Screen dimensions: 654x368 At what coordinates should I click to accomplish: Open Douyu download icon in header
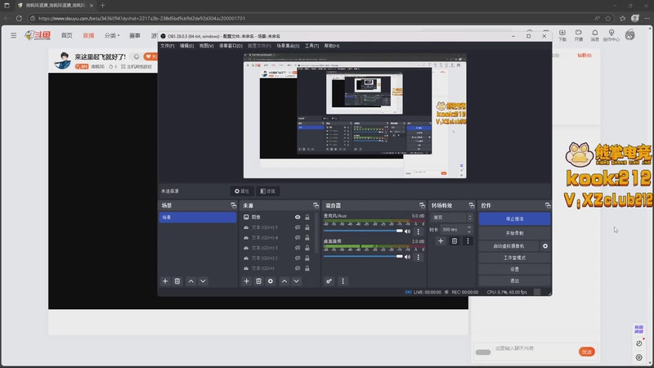click(562, 35)
